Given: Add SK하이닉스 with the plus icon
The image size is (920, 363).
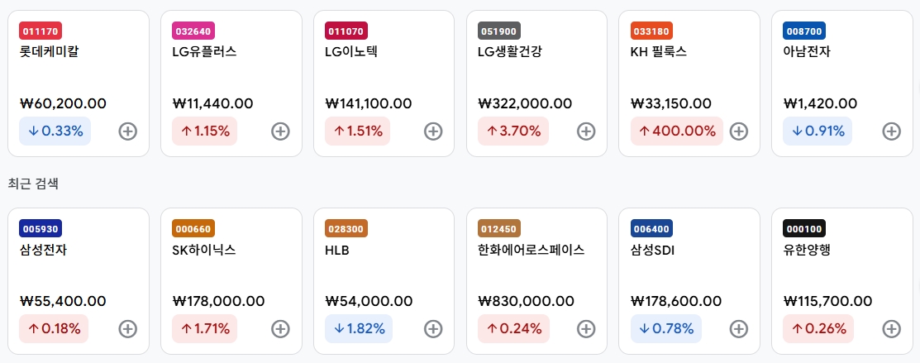Looking at the screenshot, I should point(280,329).
